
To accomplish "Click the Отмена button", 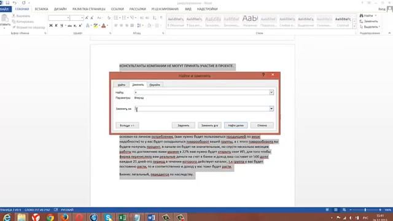I will (x=262, y=125).
